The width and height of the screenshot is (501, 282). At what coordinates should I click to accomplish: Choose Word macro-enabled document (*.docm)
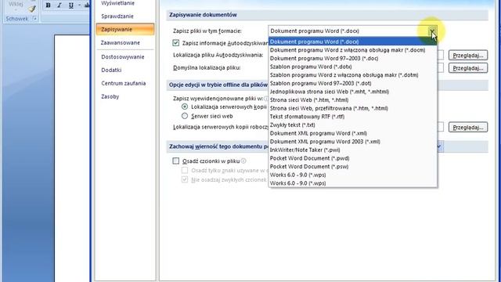click(353, 50)
